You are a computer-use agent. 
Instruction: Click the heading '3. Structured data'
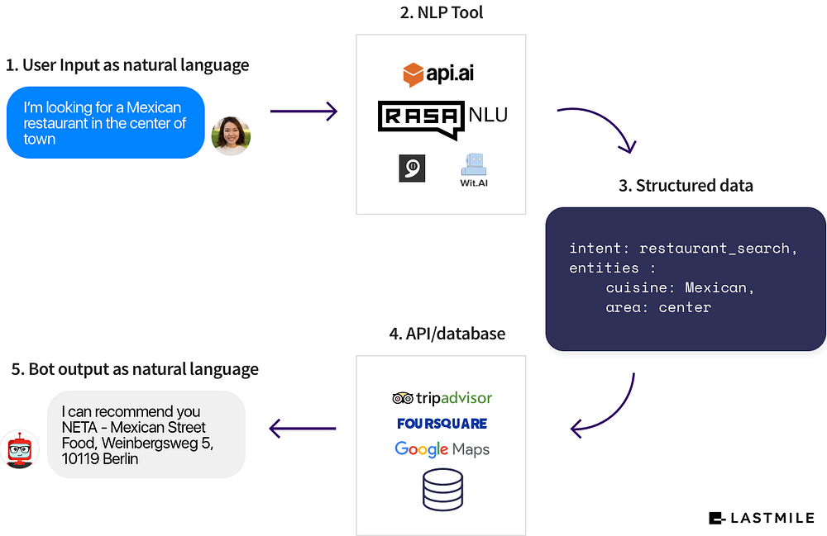click(686, 186)
